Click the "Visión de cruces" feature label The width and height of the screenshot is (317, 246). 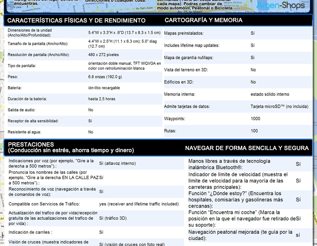49,242
